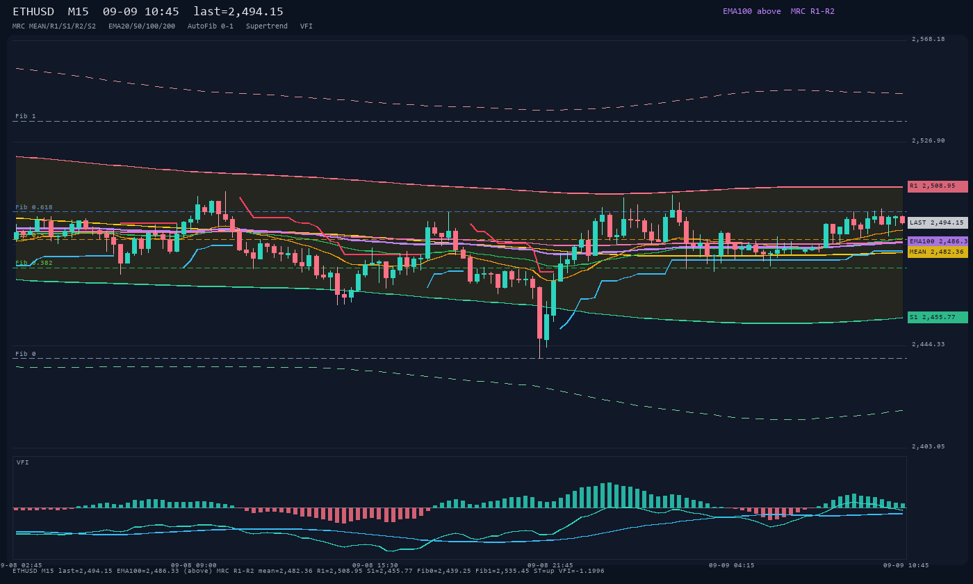Click the 2,568.18 price axis label
The width and height of the screenshot is (973, 584).
point(929,40)
